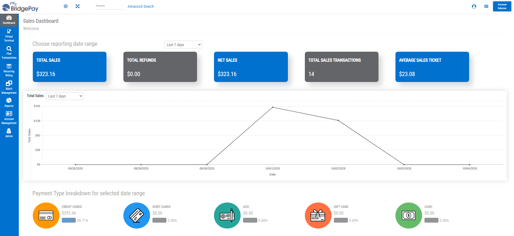Open the reporting date range dropdown
Viewport: 514px width, 236px height.
click(x=183, y=45)
